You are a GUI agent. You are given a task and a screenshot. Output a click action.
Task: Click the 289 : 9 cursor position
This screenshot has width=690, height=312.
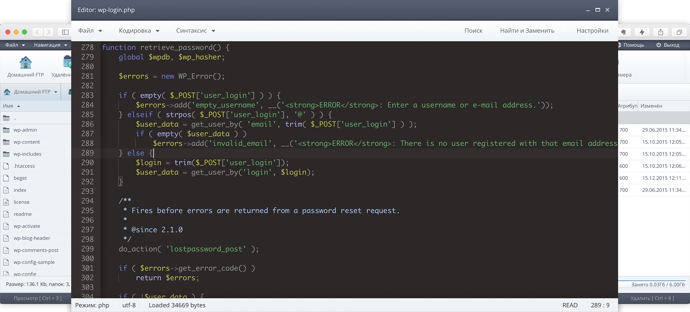click(x=600, y=305)
